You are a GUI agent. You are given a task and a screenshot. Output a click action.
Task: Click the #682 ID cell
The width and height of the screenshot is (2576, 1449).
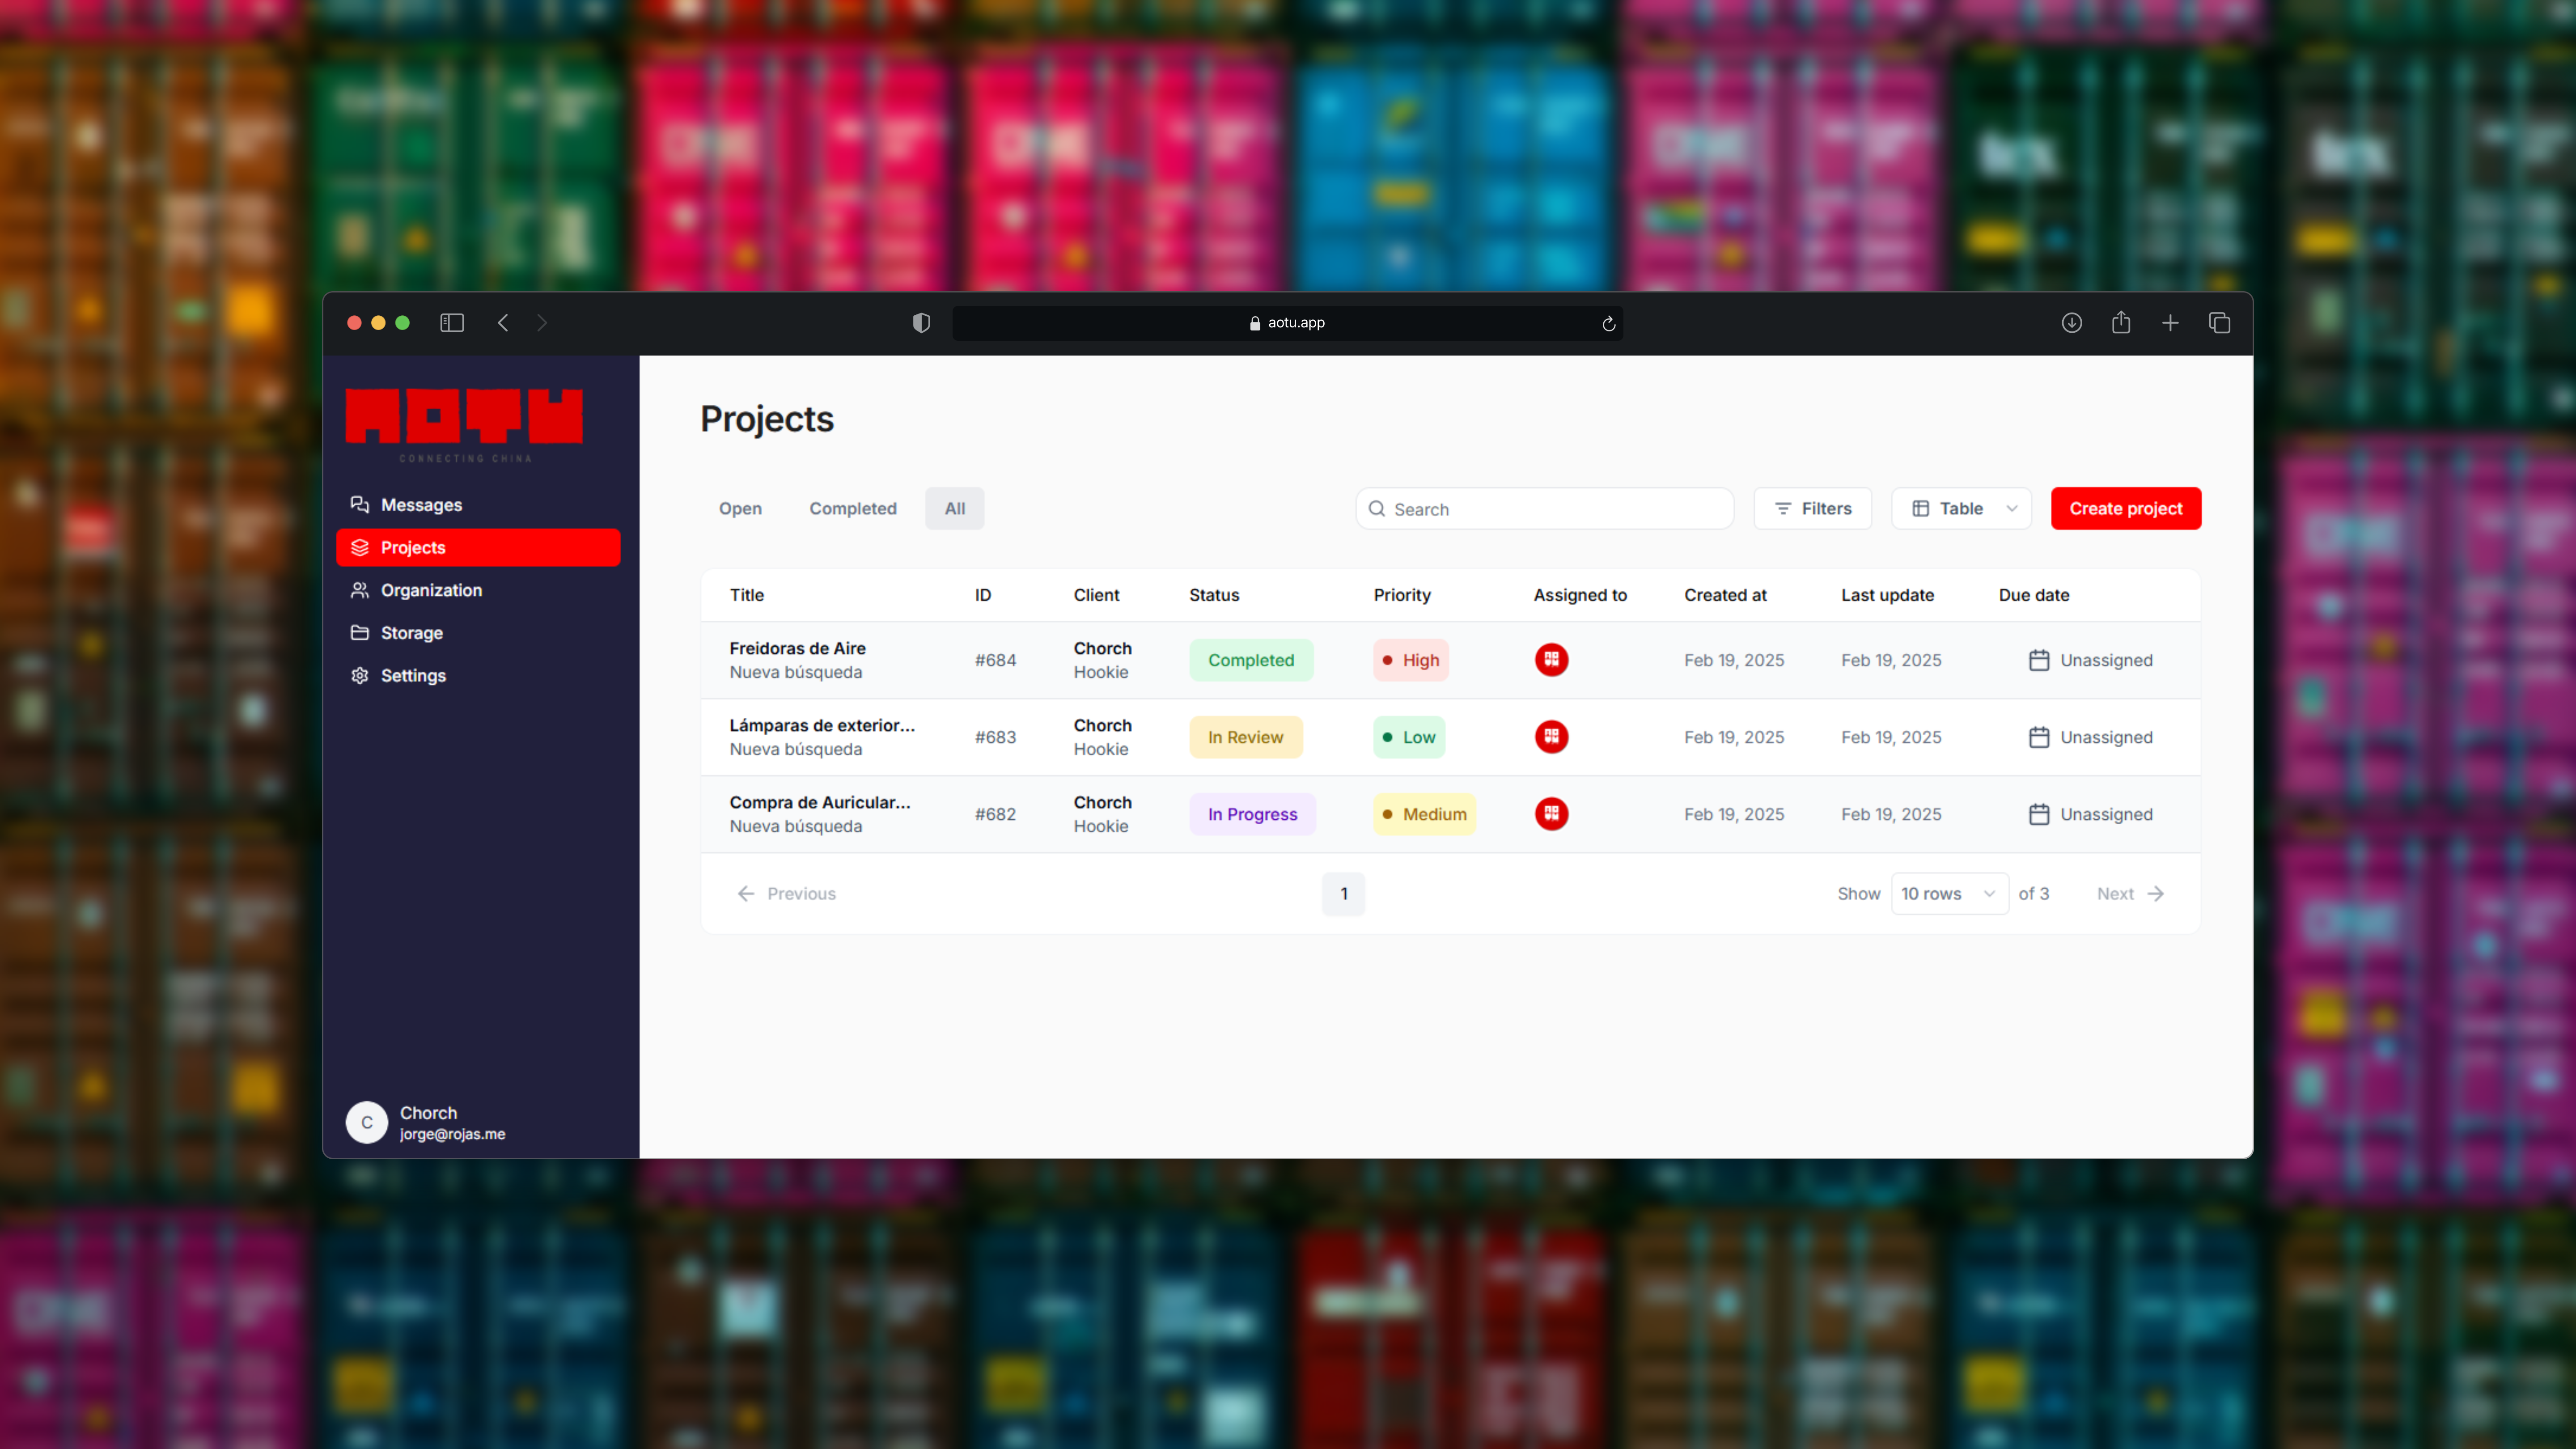[x=995, y=814]
